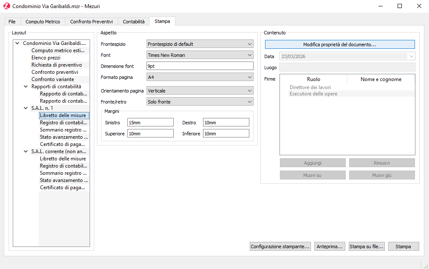The height and width of the screenshot is (269, 429).
Task: Collapse the Condominio Via Garibaldi tree root
Action: pyautogui.click(x=17, y=43)
